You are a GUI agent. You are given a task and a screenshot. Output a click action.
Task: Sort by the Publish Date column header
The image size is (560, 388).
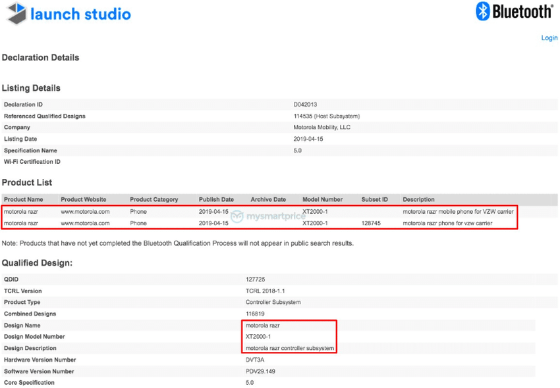tap(216, 199)
